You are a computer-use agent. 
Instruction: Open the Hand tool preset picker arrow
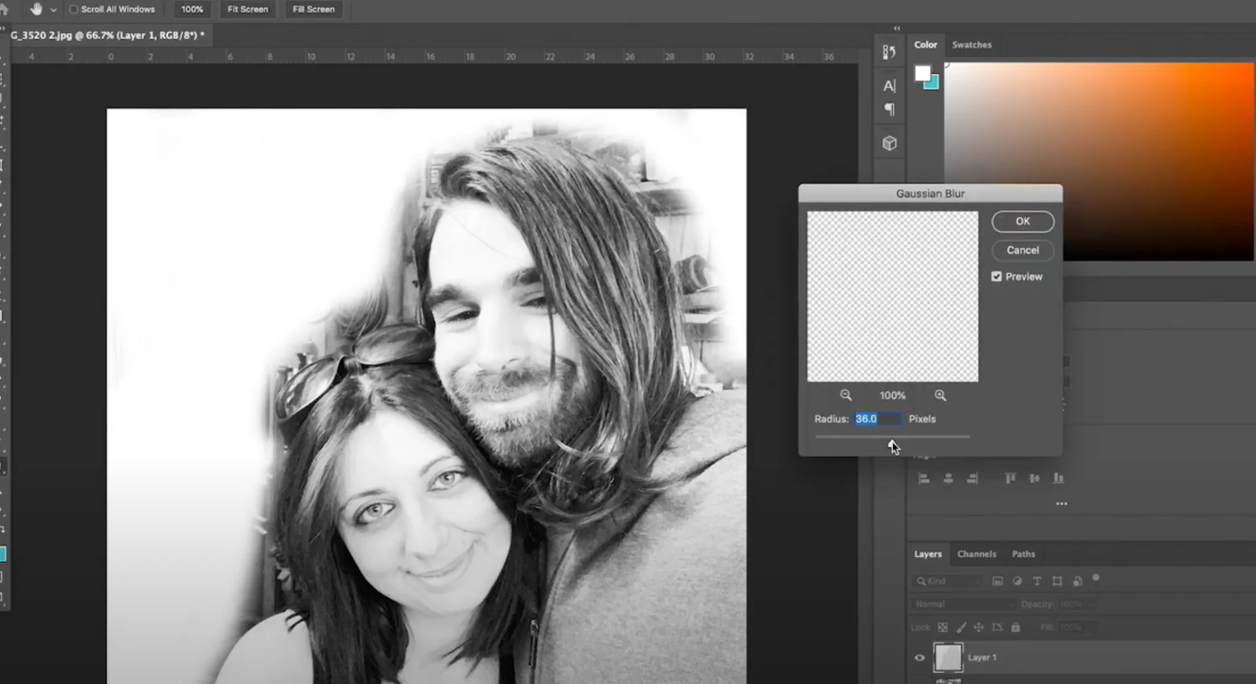53,9
